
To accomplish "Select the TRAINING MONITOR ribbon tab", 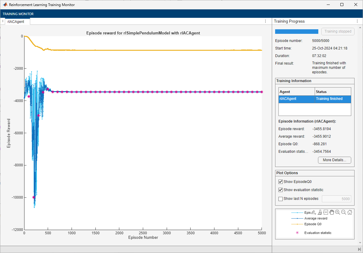I will click(x=18, y=14).
